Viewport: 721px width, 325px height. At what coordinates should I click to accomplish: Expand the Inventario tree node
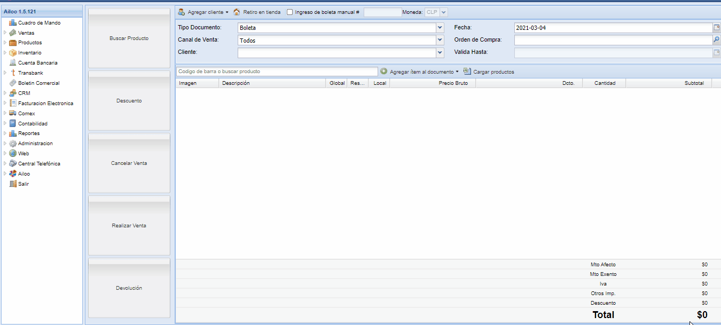pos(5,53)
